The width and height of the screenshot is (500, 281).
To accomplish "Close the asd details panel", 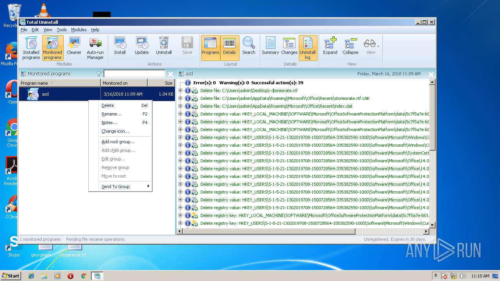I will (x=431, y=74).
